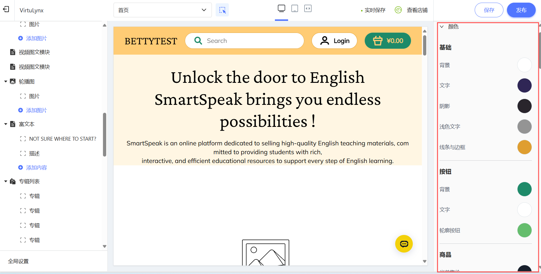The height and width of the screenshot is (274, 541).
Task: Click the 轮播图 image module icon
Action: point(13,81)
